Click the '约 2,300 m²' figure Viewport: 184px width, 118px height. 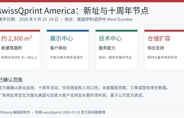point(16,38)
